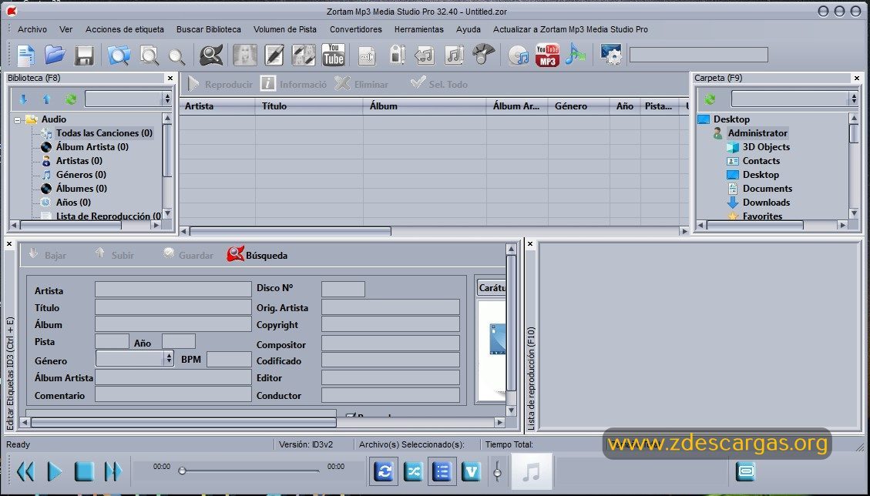Click the blue note with green arrow icon
Viewport: 870px width, 496px height.
pos(576,55)
